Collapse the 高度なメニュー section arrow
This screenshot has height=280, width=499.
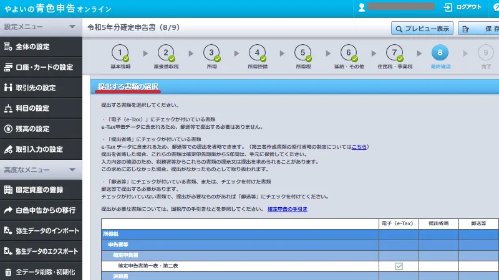coord(72,170)
